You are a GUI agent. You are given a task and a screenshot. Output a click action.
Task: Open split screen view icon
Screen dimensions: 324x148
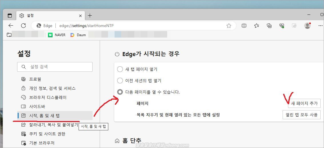[x=244, y=26]
